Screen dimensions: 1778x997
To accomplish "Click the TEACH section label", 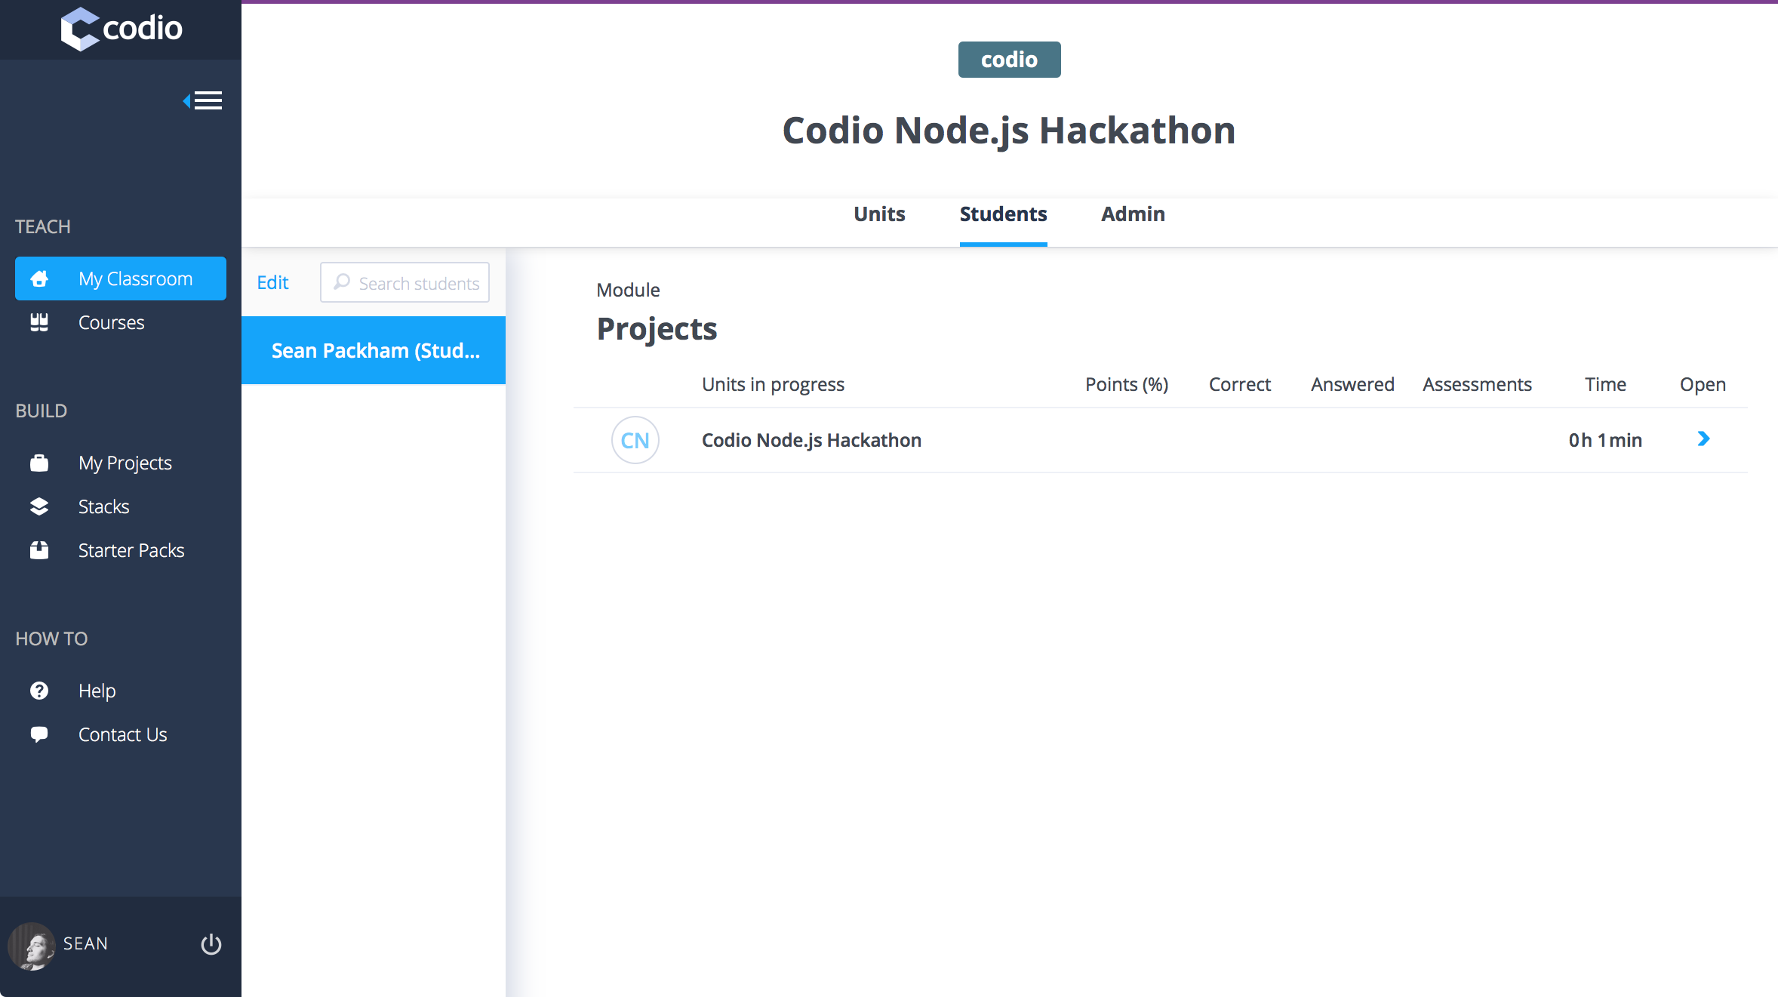I will 43,226.
